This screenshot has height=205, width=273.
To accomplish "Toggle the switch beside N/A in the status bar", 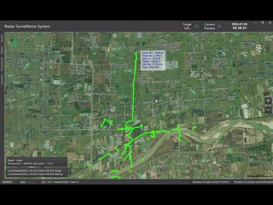I will (43, 182).
